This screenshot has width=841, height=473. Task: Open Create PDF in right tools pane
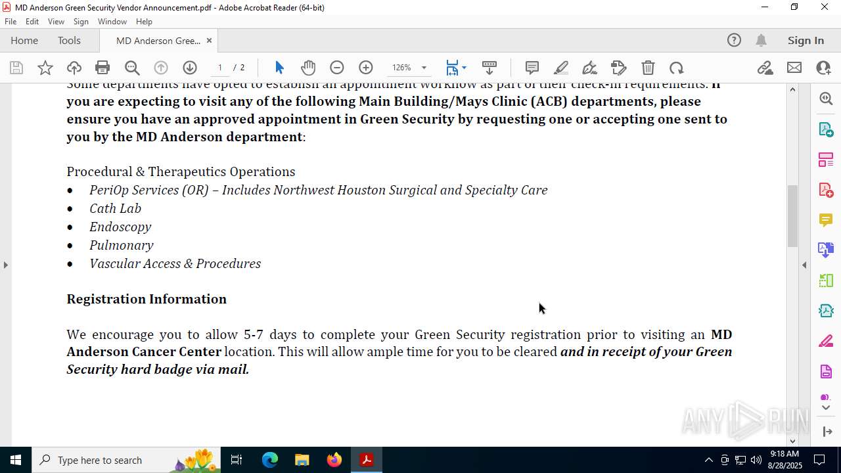pyautogui.click(x=826, y=189)
